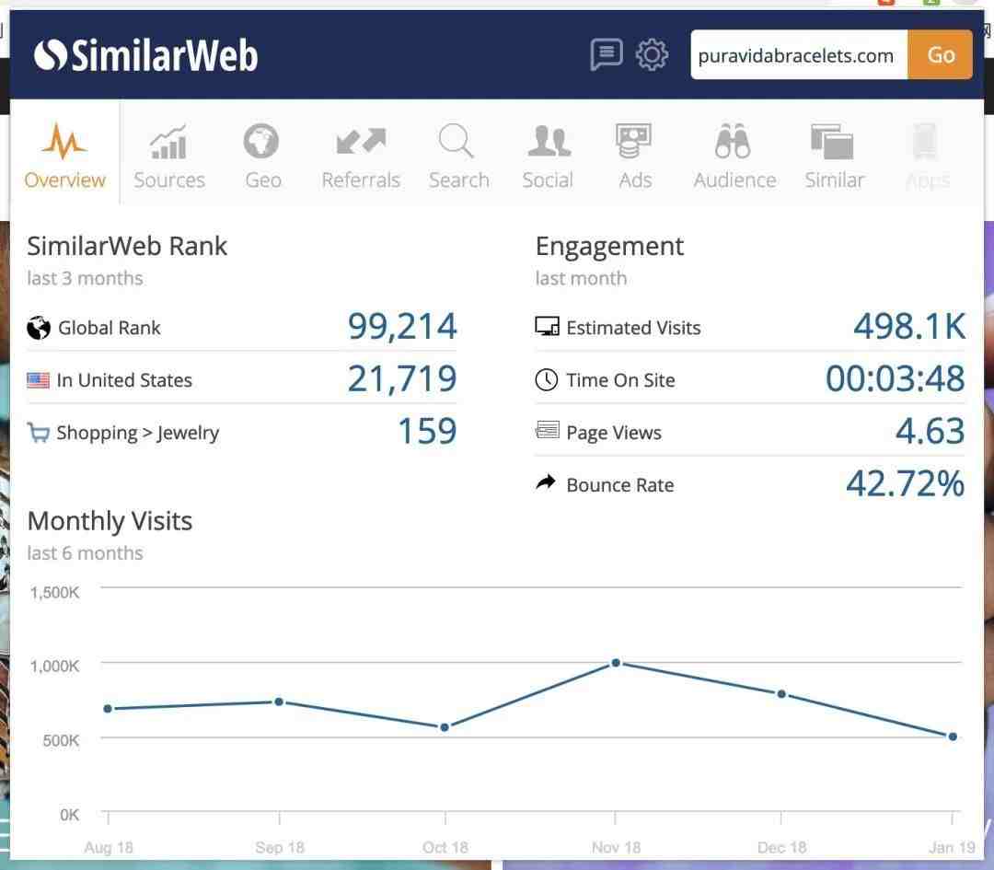Screen dimensions: 994x870
Task: Open the Shopping > Jewelry category link
Action: tap(137, 433)
